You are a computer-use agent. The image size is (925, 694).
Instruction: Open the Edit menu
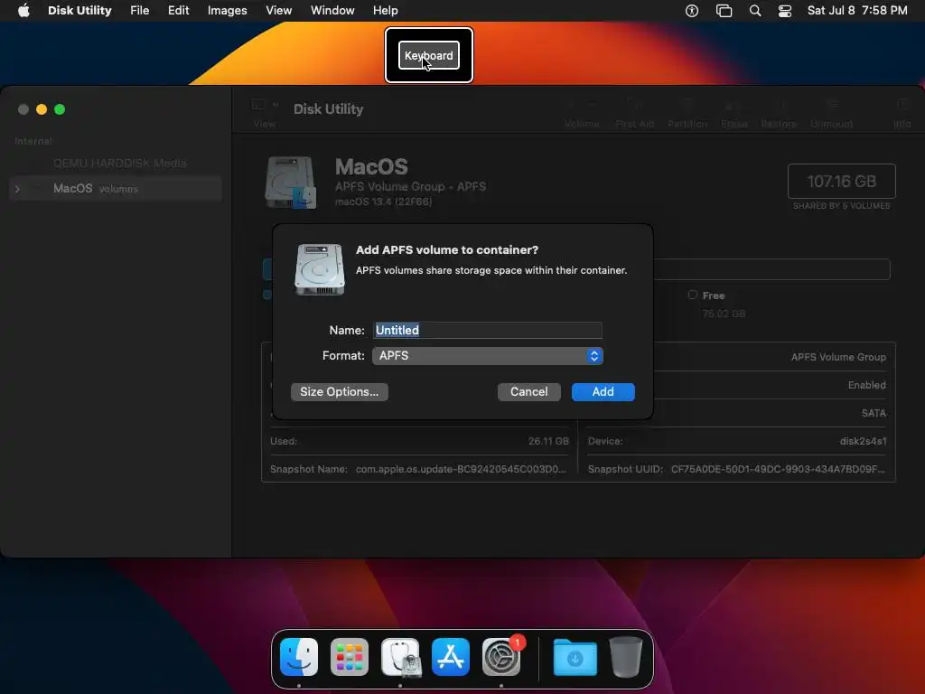pyautogui.click(x=178, y=11)
